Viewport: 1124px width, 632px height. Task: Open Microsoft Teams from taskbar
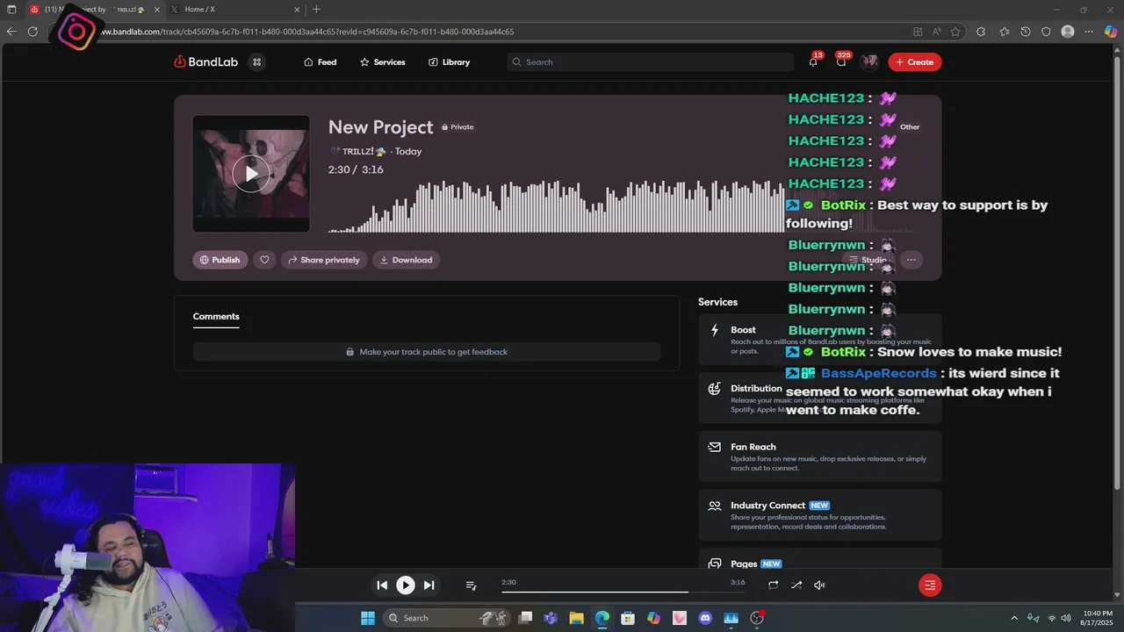pos(551,618)
